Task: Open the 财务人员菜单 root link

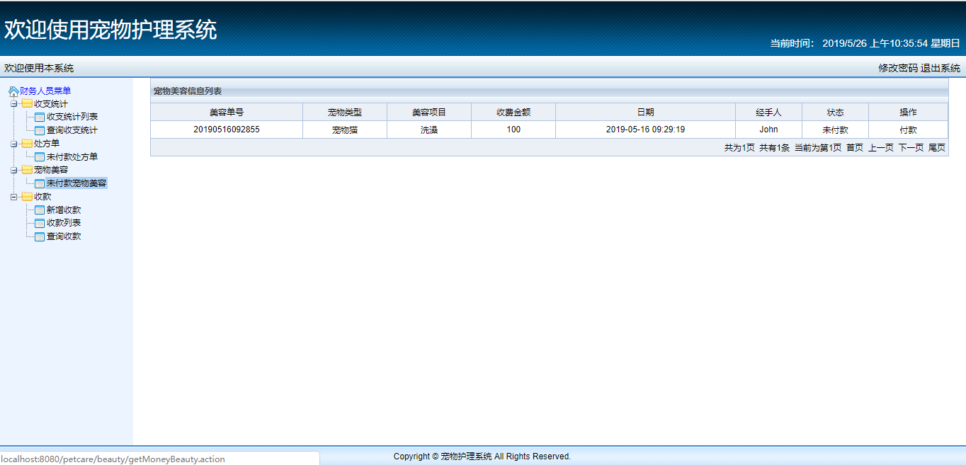Action: 45,91
